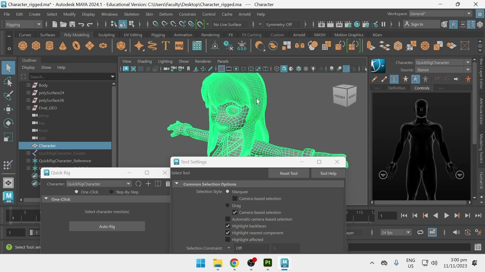Switch to HumanIK Definition tab
Image resolution: width=485 pixels, height=272 pixels.
click(397, 88)
